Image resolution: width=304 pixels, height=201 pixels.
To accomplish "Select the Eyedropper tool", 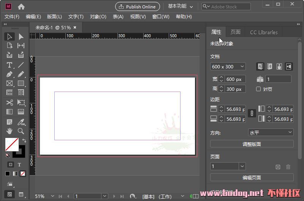I will click(x=21, y=122).
